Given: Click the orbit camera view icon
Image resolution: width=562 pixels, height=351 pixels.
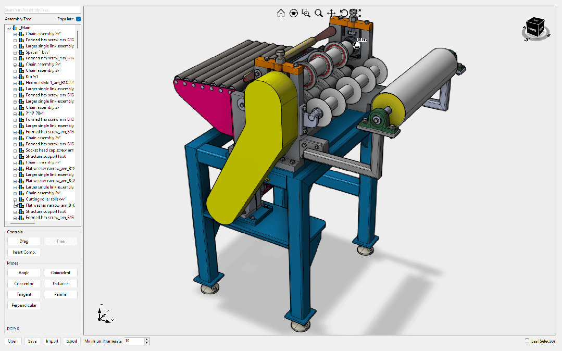Looking at the screenshot, I should (x=294, y=14).
